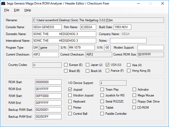
Task: Open the Help menu
Action: tap(28, 10)
